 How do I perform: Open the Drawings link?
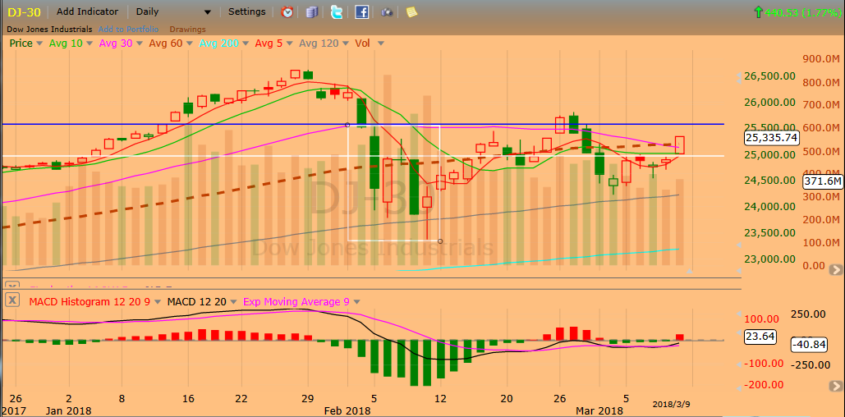187,30
